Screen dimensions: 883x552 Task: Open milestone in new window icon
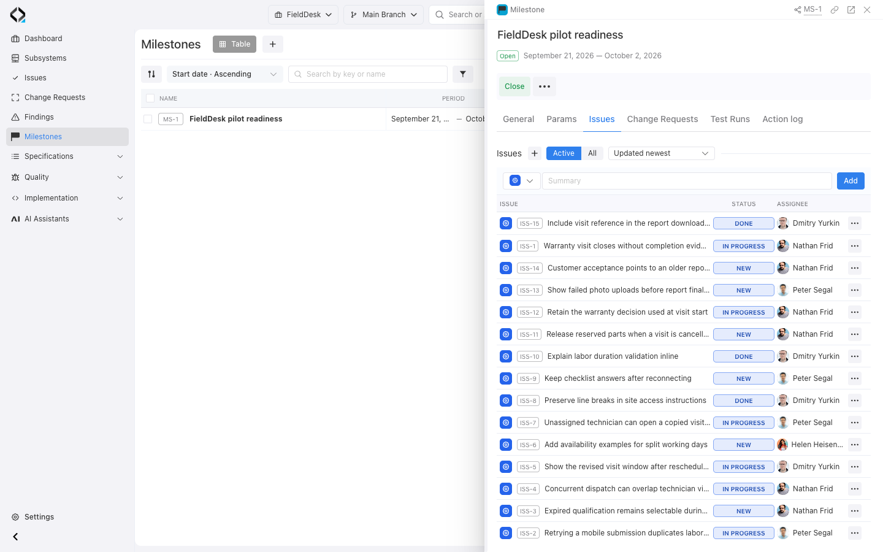point(851,10)
